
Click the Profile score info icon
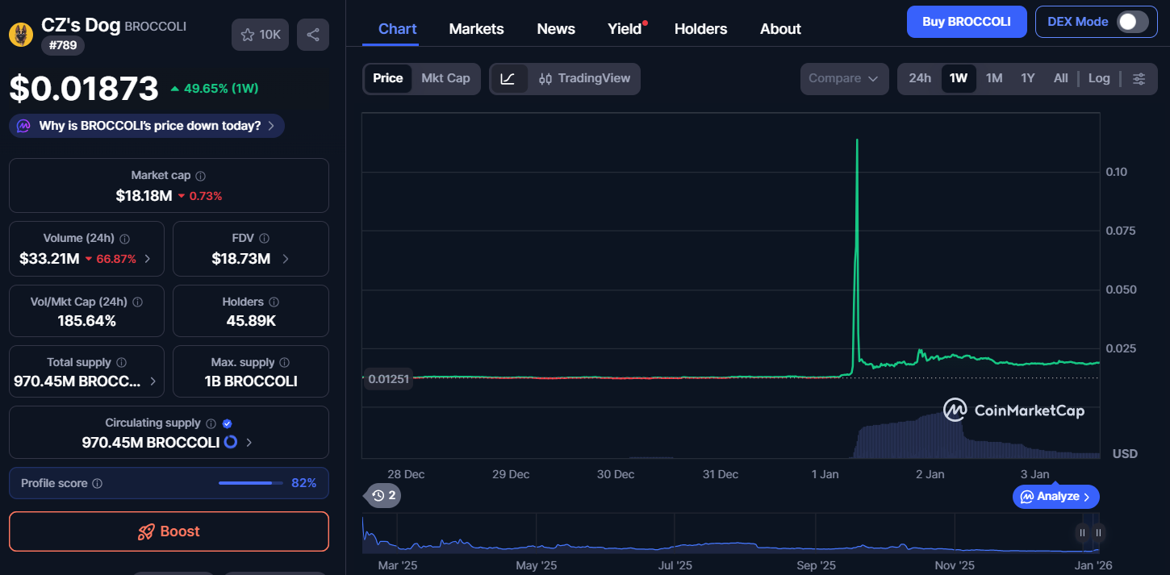point(97,483)
